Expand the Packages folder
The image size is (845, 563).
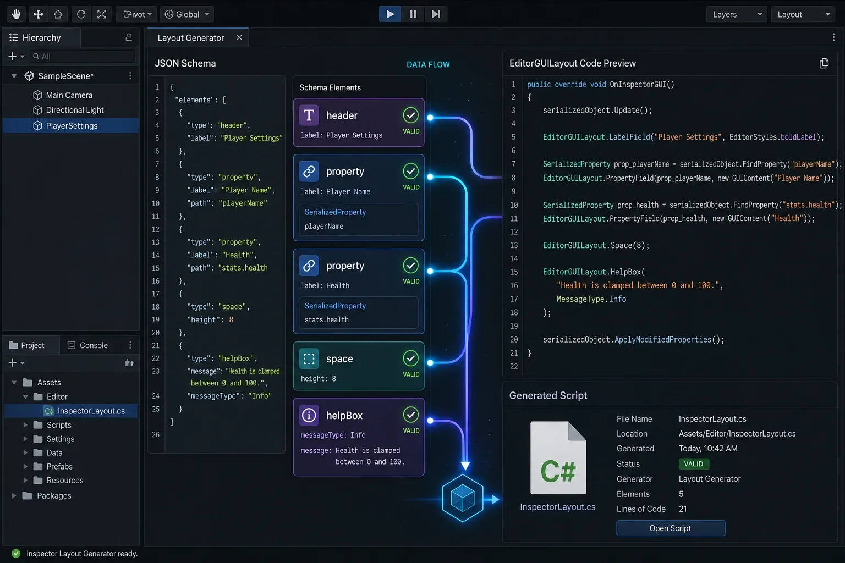pos(14,495)
